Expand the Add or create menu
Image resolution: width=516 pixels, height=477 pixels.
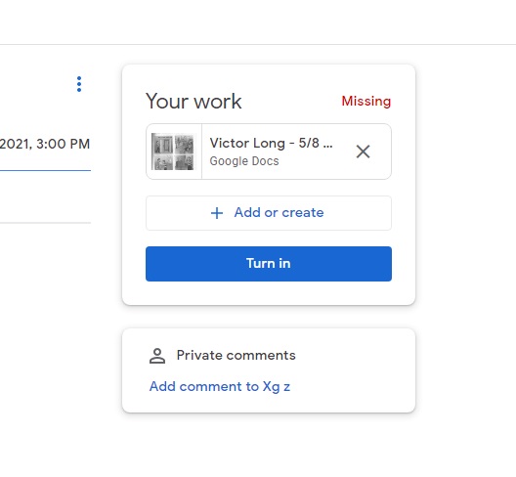click(x=269, y=213)
